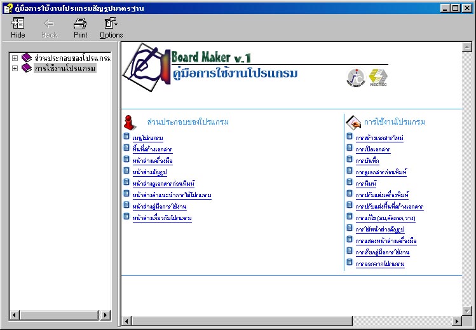Click the Print toolbar button
The height and width of the screenshot is (330, 476).
[x=81, y=28]
